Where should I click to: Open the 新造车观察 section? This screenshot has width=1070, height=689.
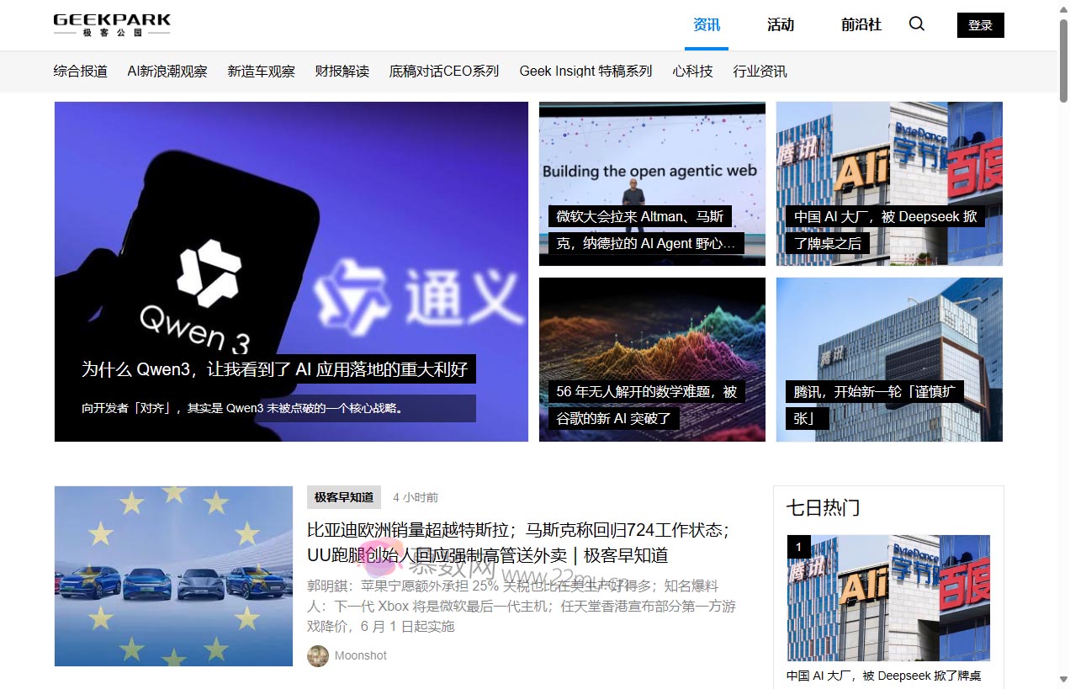[262, 72]
